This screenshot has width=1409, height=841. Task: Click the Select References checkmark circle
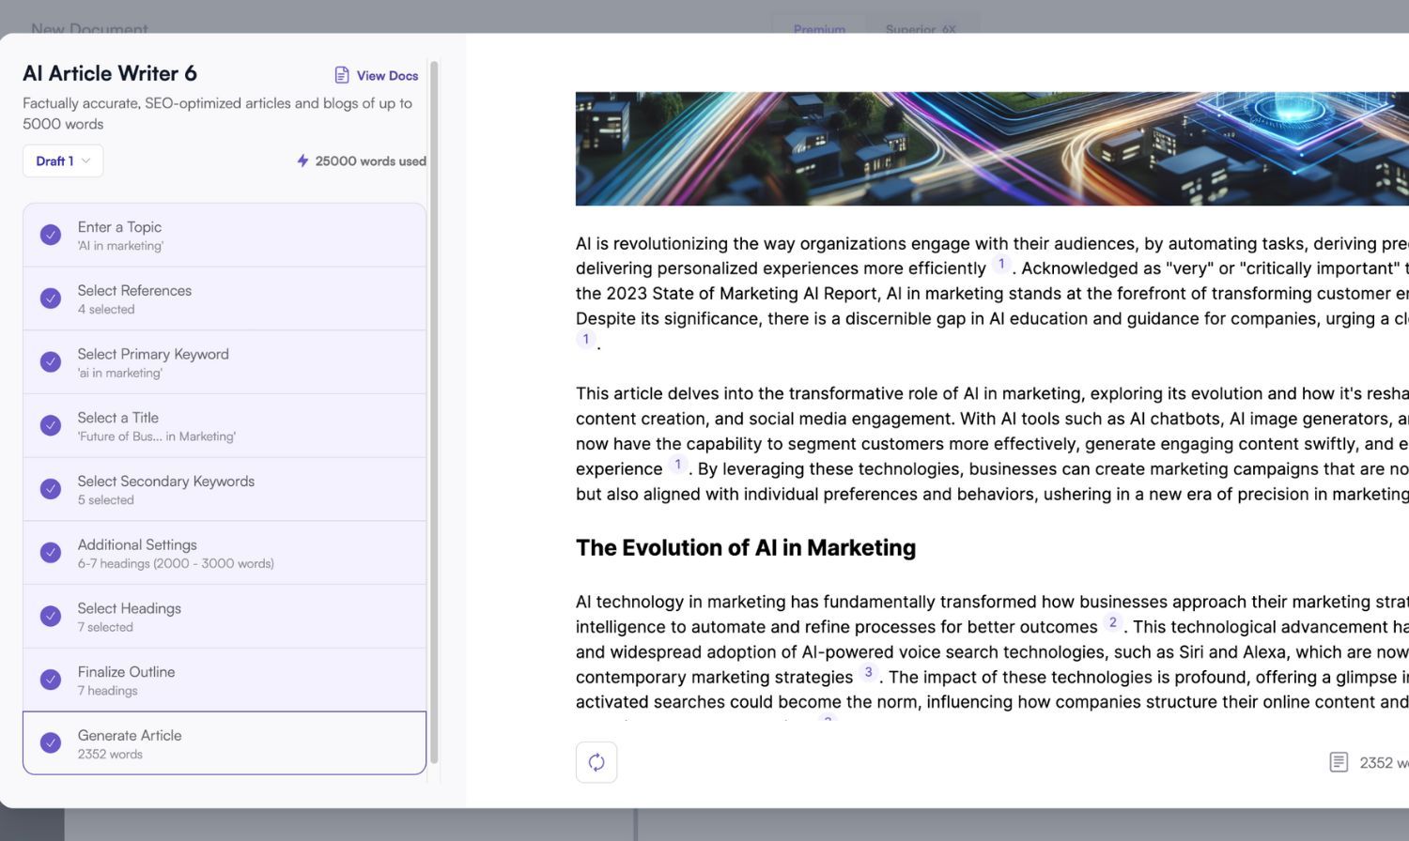51,298
